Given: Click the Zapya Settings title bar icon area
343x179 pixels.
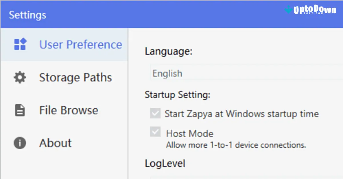Looking at the screenshot, I should [x=27, y=15].
